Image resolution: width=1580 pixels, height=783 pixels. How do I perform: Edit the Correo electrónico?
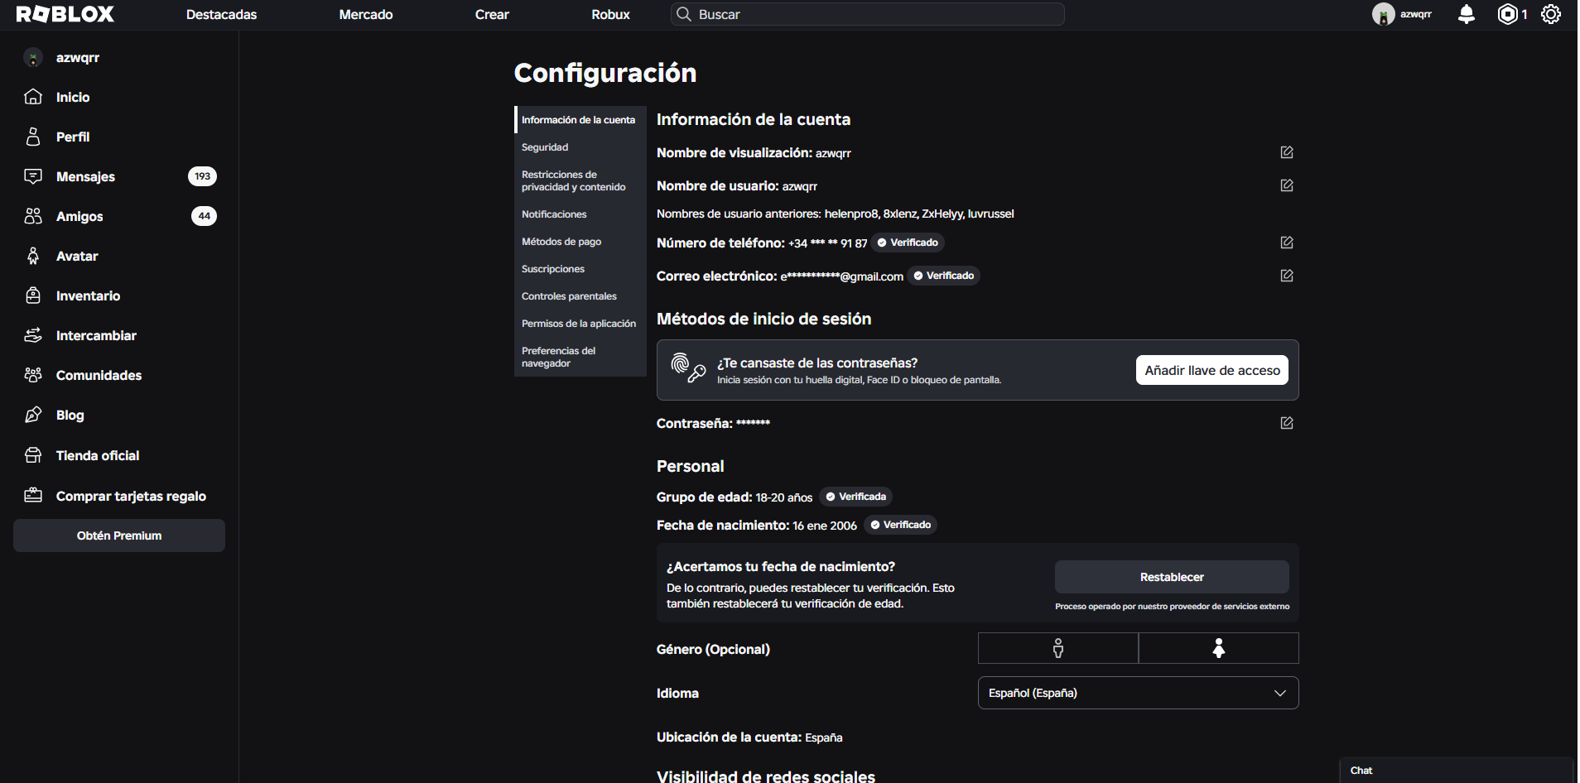point(1287,276)
